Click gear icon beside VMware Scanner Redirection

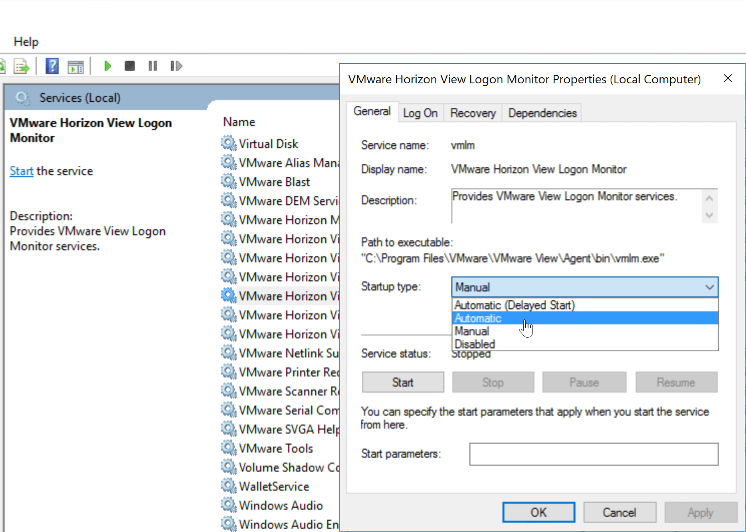coord(229,391)
